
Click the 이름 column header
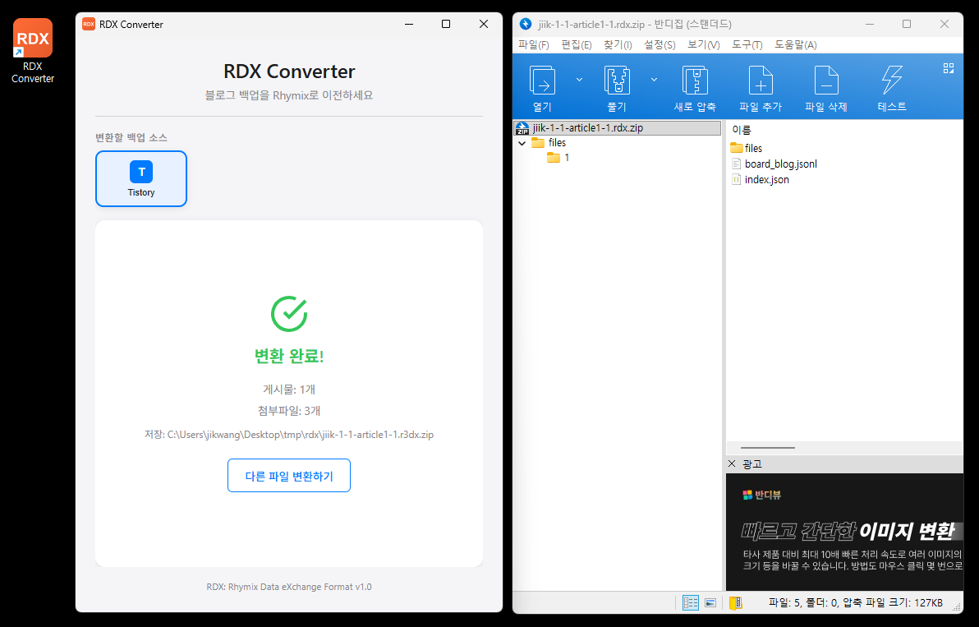(742, 130)
